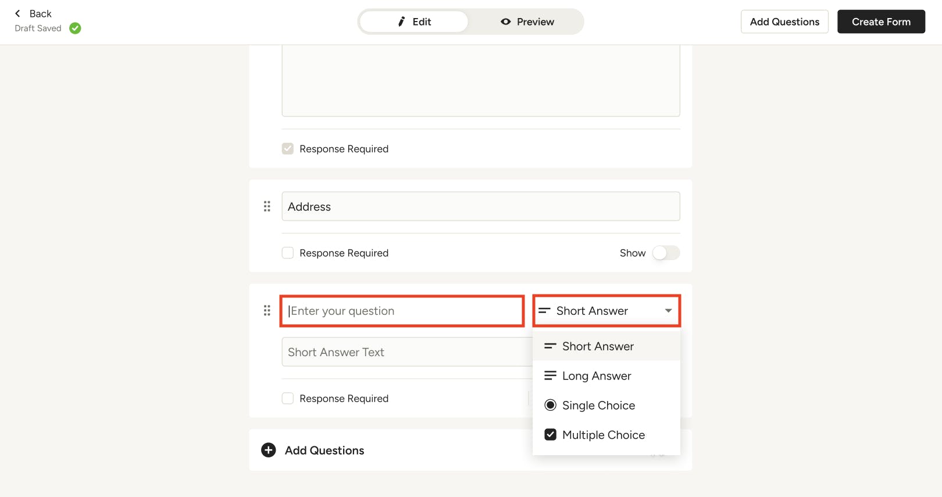
Task: Switch to the Edit tab
Action: tap(414, 22)
